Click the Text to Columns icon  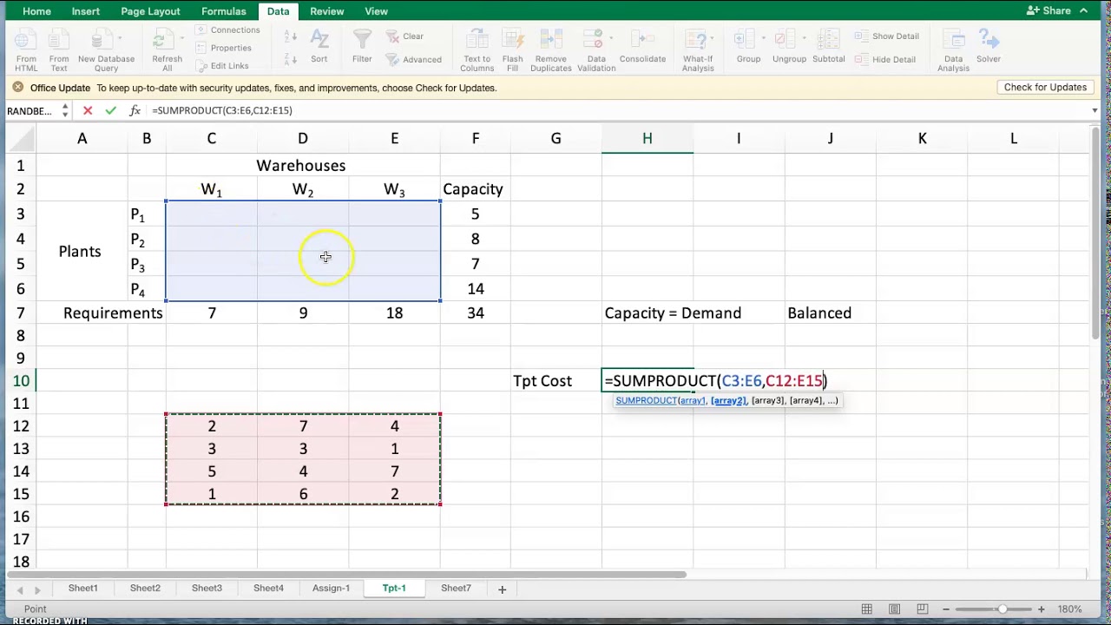tap(477, 41)
